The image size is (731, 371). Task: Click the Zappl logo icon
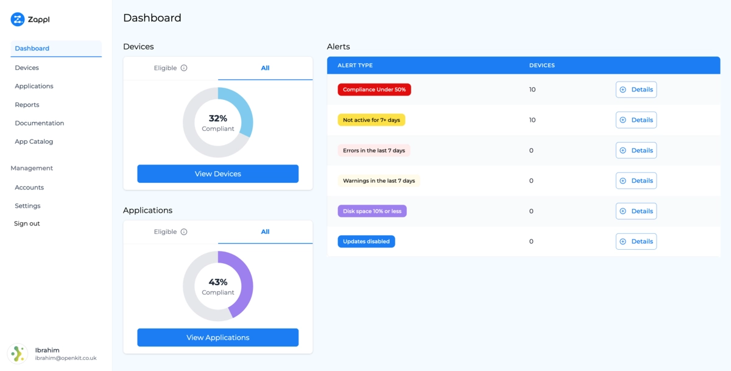(17, 19)
